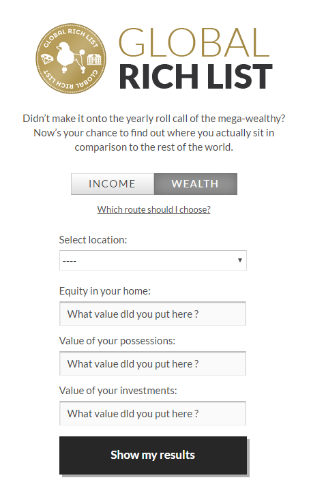Click the 'Select location:' label
The image size is (311, 495).
pos(93,240)
